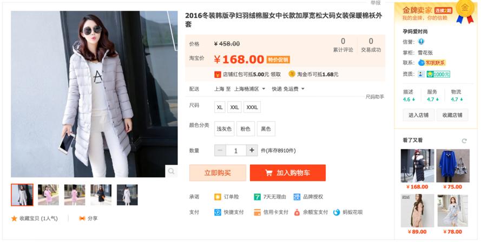Click the refresh icon beside 看了又看
The width and height of the screenshot is (481, 242).
click(464, 141)
